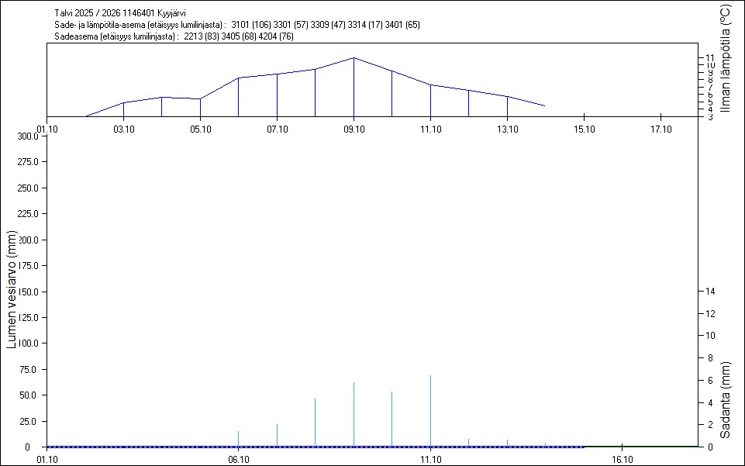Viewport: 745px width, 466px height.
Task: Click the 300.0 label on left axis
Action: click(28, 136)
